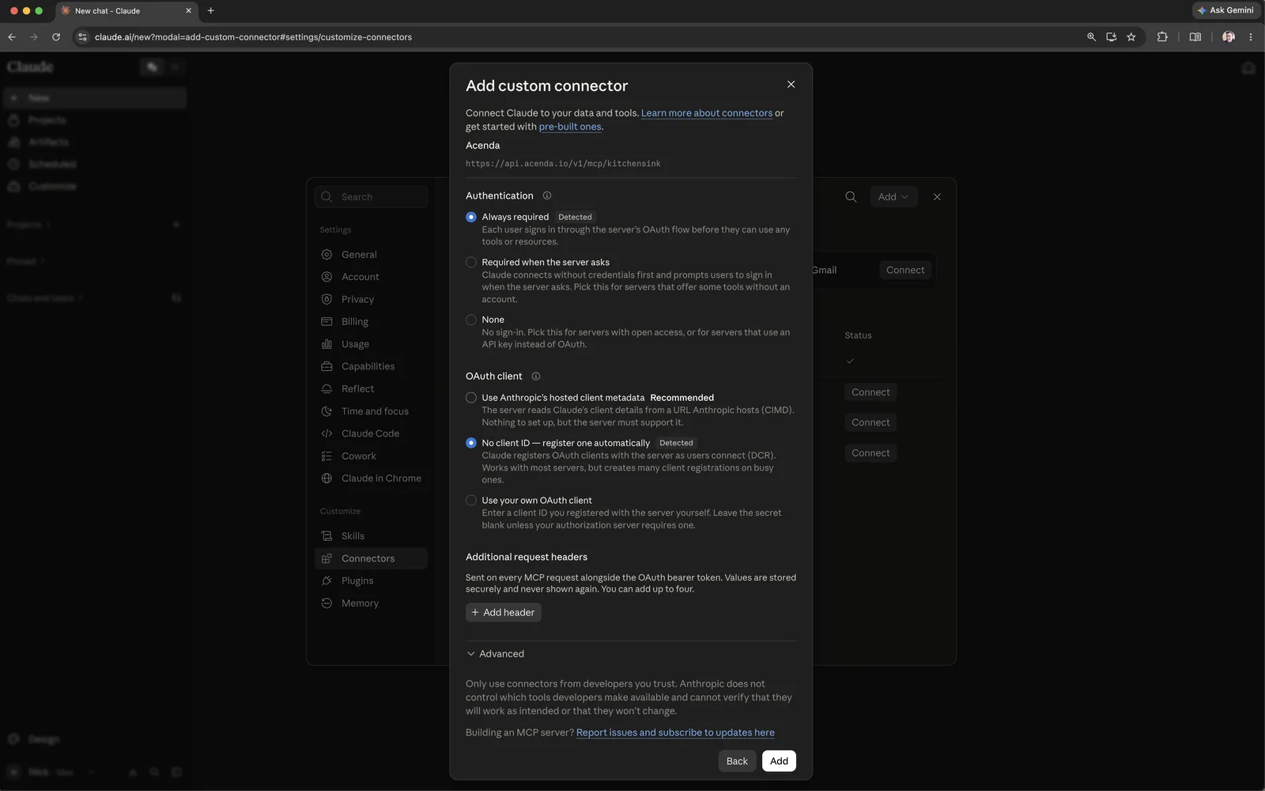
Task: Open the browser Extensions puzzle icon
Action: (1162, 37)
